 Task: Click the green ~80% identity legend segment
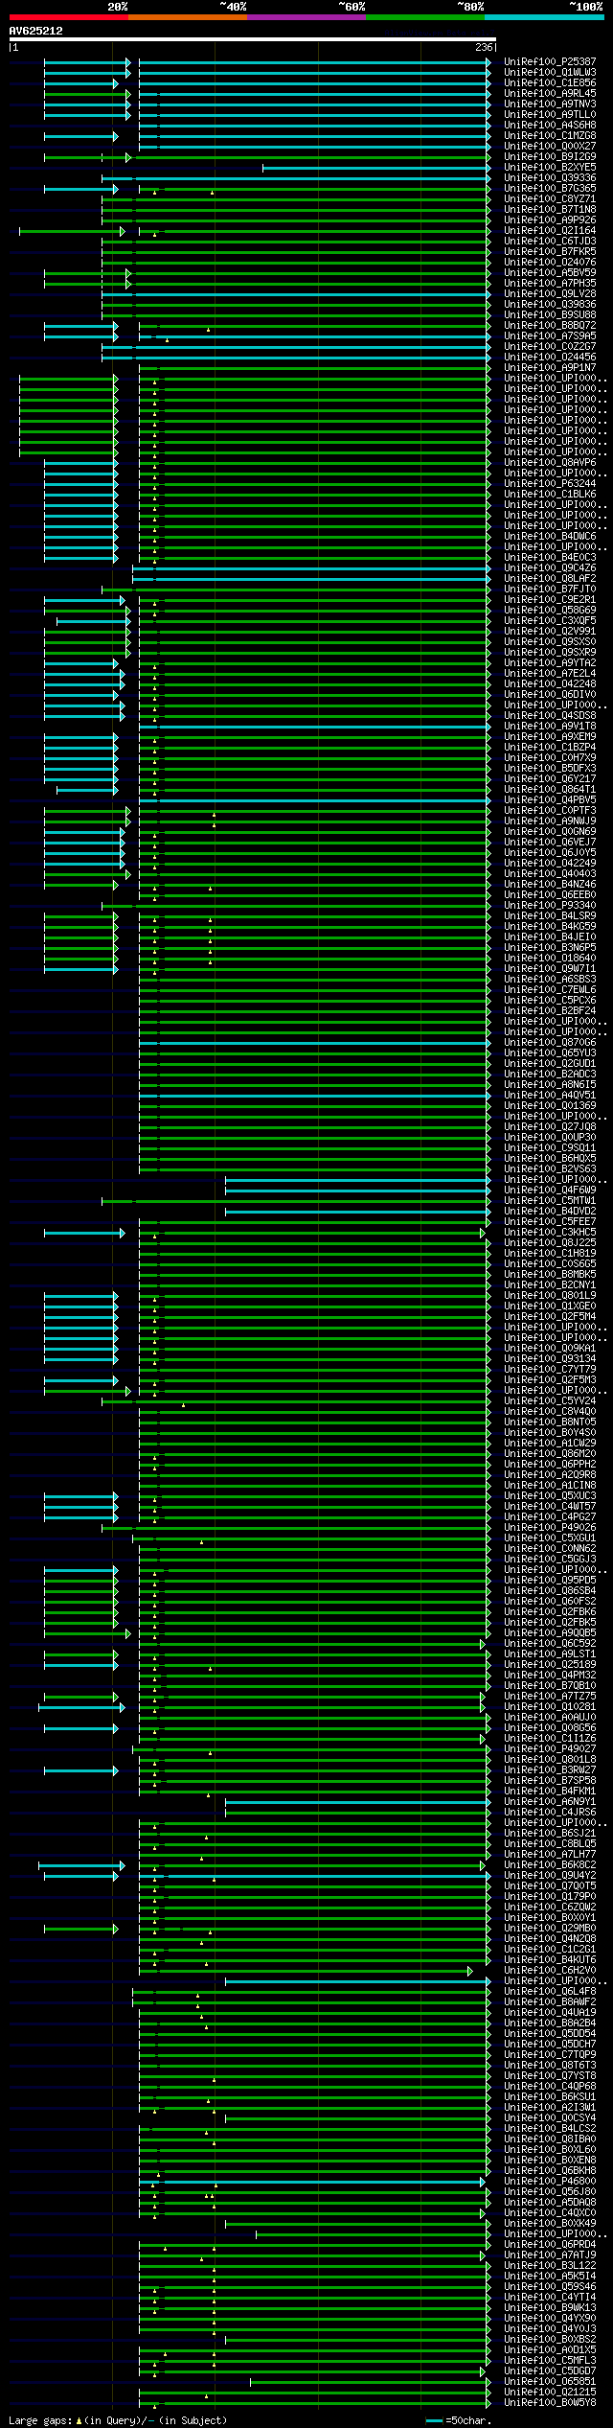pos(425,17)
